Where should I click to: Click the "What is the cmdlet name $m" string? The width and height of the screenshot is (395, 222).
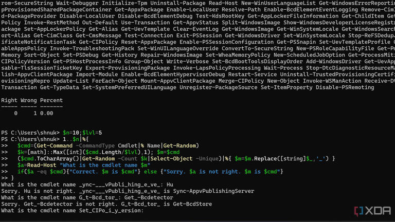tap(105, 165)
